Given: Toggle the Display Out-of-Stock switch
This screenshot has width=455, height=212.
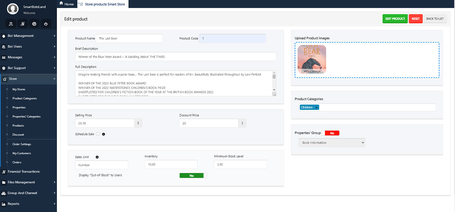Looking at the screenshot, I should click(x=193, y=176).
